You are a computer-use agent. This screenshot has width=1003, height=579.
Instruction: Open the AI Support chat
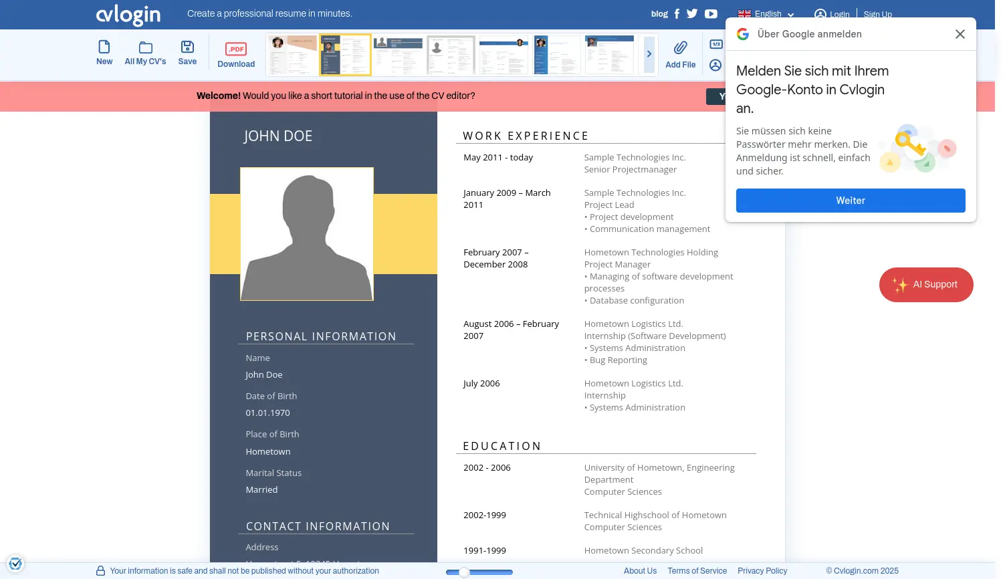[x=926, y=285]
